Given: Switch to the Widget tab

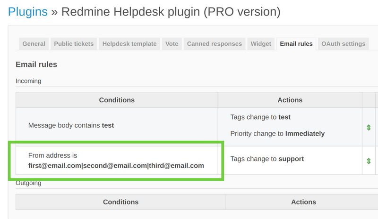Looking at the screenshot, I should [261, 44].
